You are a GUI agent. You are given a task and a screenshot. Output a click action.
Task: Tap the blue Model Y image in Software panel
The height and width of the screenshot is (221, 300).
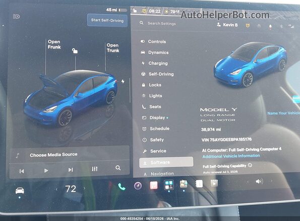(x=251, y=65)
